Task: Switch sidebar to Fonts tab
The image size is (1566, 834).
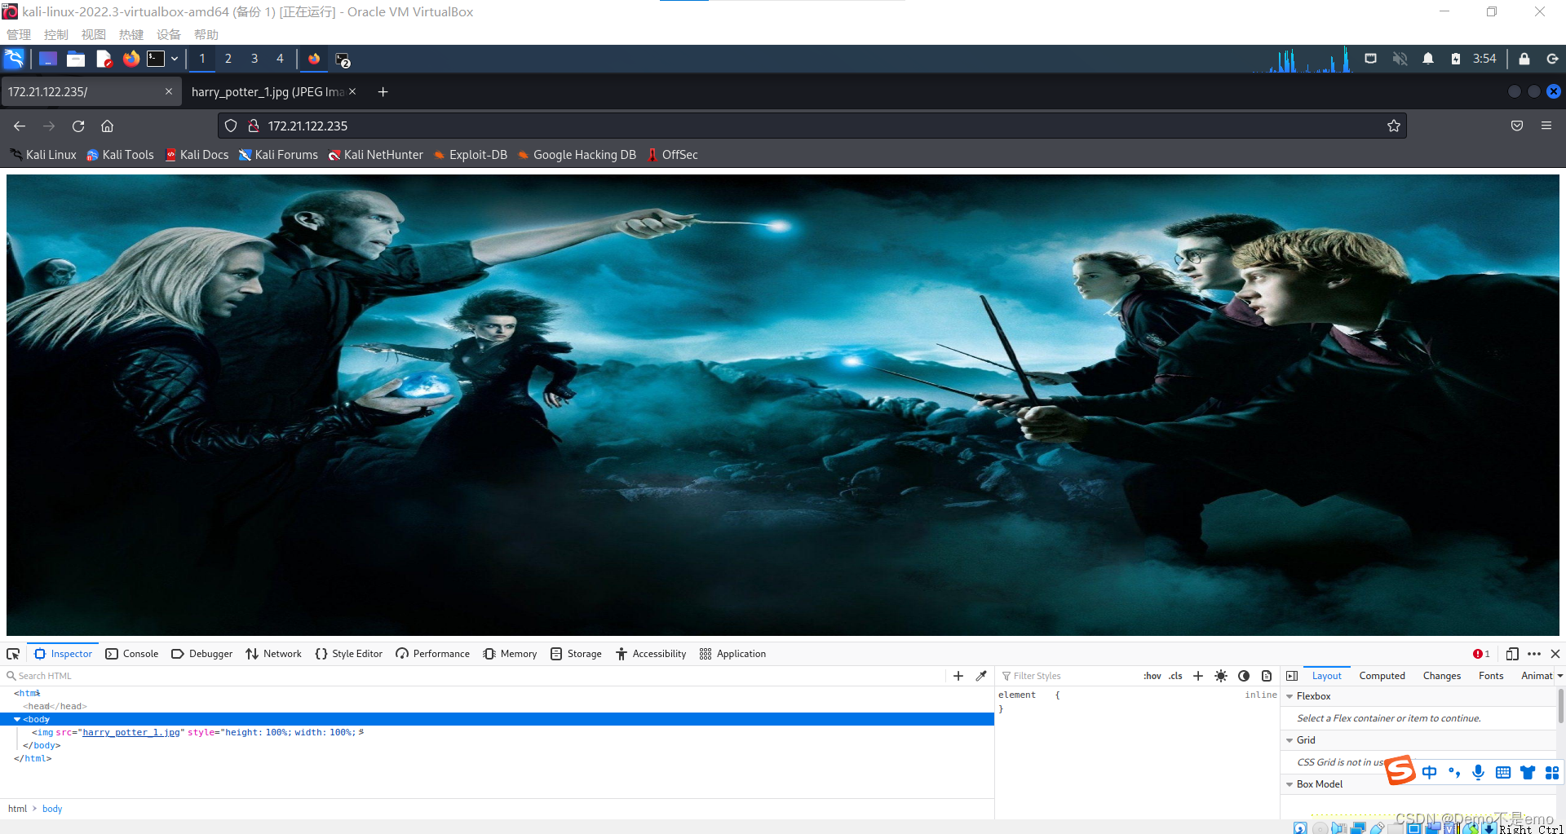Action: pyautogui.click(x=1491, y=676)
